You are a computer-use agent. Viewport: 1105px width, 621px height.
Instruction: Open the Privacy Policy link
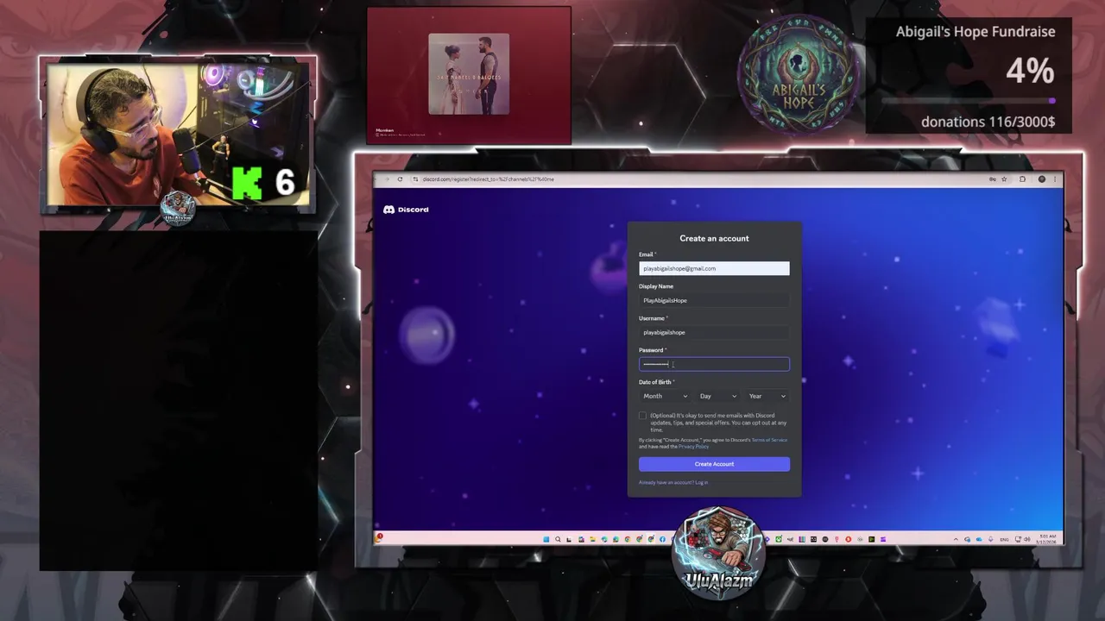pyautogui.click(x=693, y=447)
